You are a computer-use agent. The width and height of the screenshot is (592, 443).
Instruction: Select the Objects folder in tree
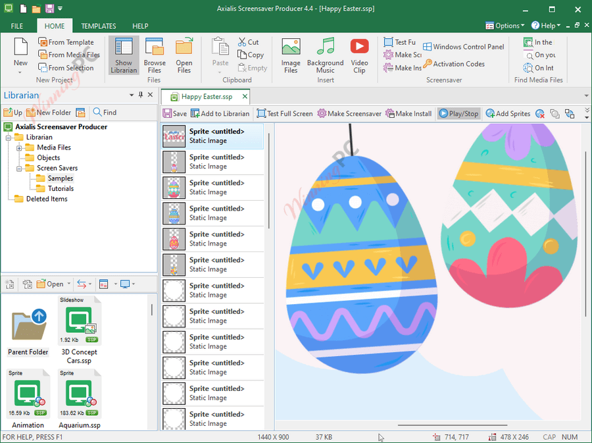click(x=48, y=158)
